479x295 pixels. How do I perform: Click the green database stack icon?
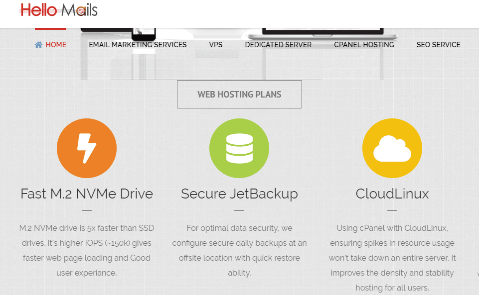point(239,148)
